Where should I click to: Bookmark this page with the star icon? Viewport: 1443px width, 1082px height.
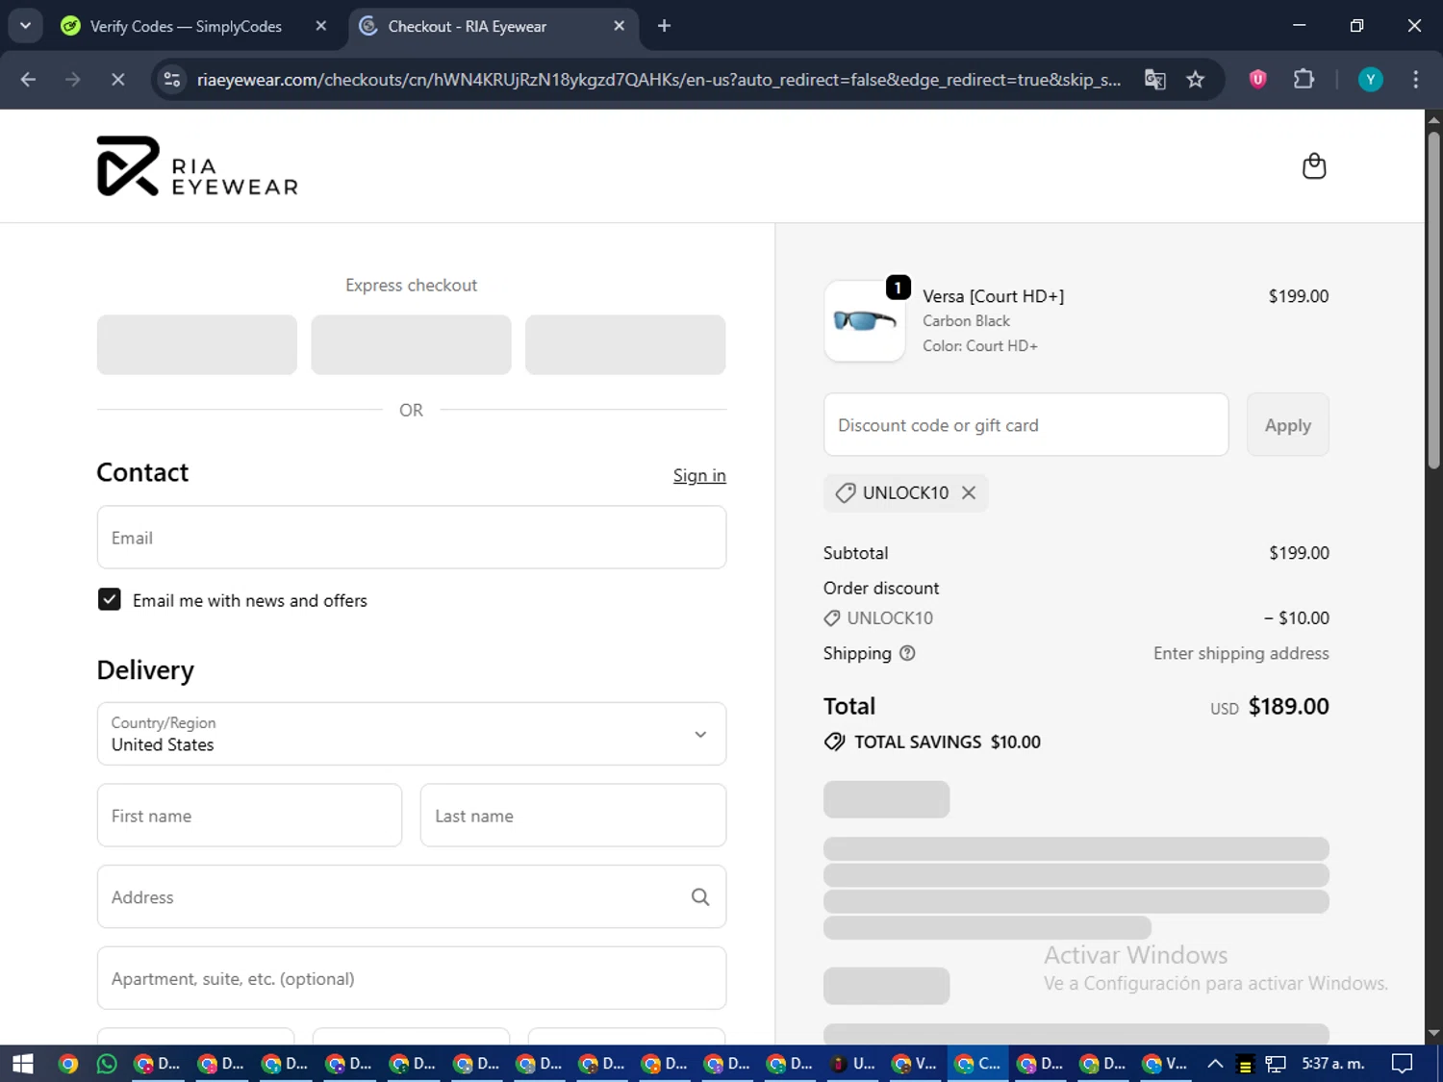[x=1196, y=80]
